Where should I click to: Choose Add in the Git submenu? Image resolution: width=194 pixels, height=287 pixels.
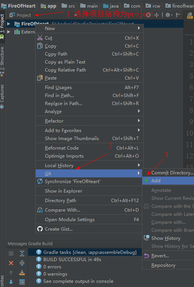168,180
